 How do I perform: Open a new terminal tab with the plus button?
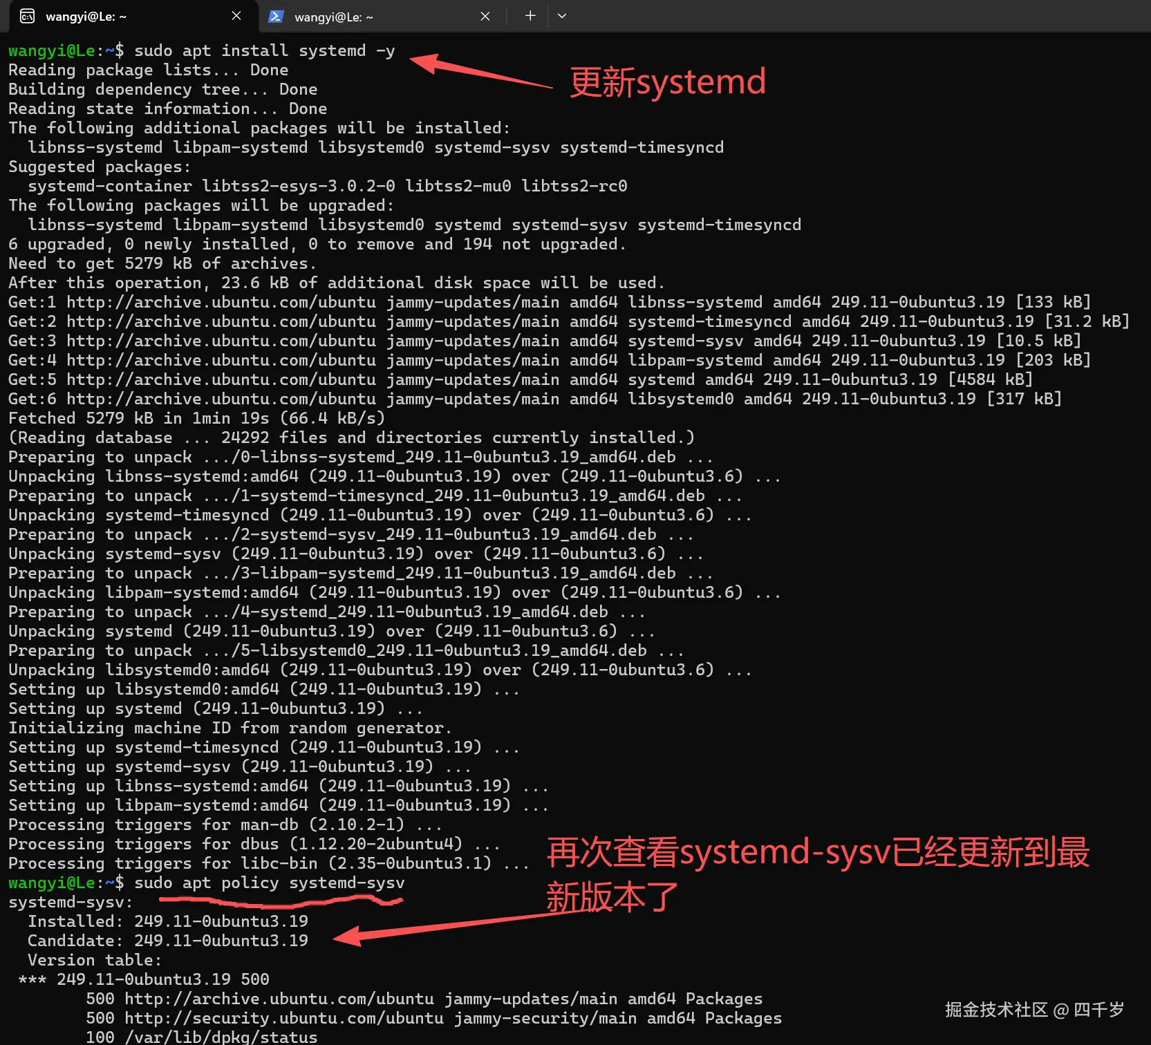528,15
